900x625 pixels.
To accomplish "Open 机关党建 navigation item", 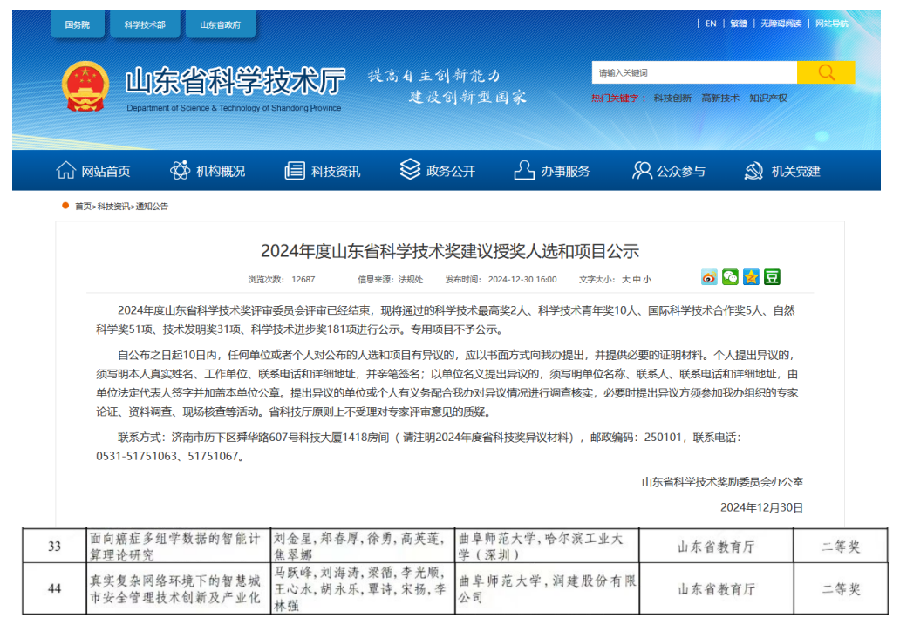I will [x=783, y=171].
